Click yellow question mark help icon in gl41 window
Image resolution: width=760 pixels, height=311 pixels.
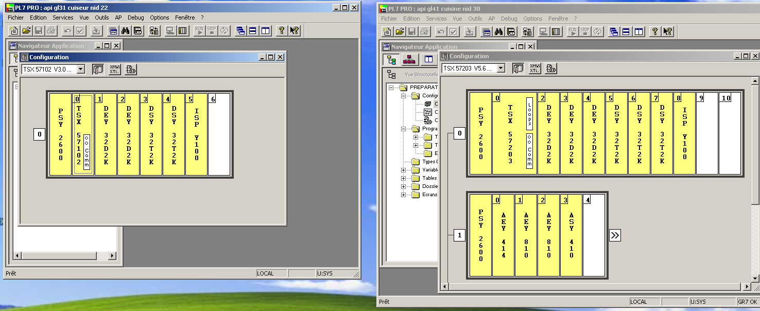[x=654, y=32]
